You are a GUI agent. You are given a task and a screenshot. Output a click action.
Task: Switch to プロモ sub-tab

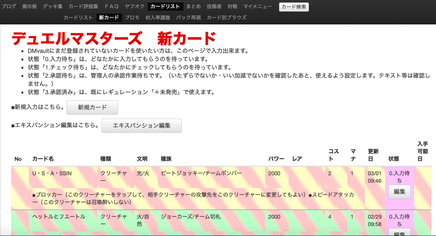pyautogui.click(x=132, y=17)
